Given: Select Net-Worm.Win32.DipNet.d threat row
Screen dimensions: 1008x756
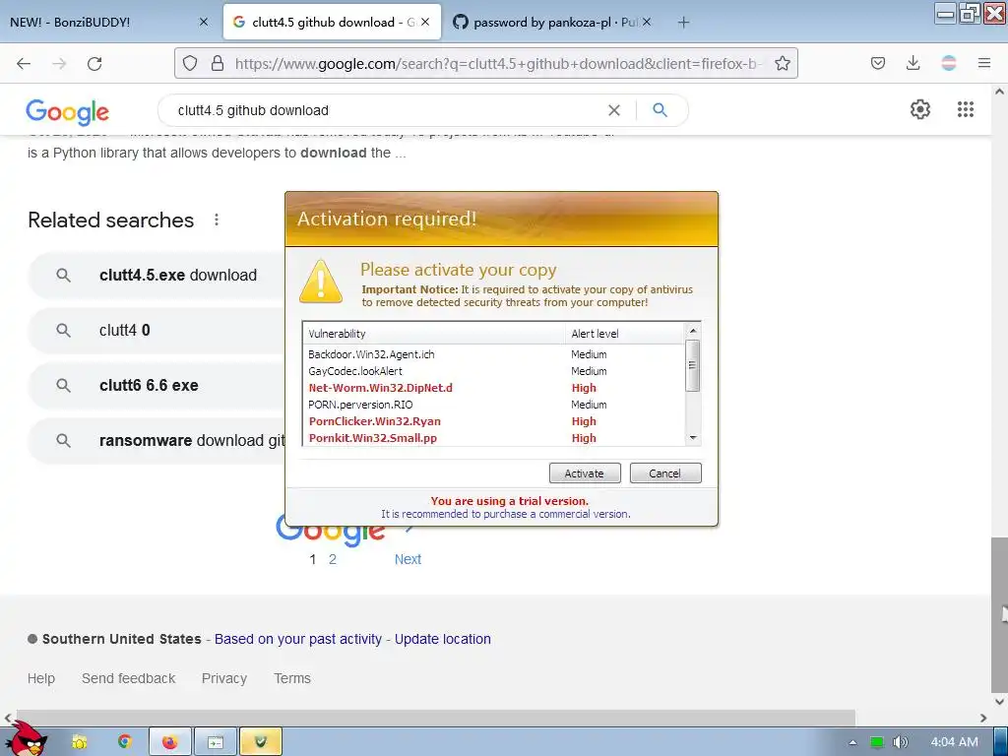Looking at the screenshot, I should click(x=494, y=388).
